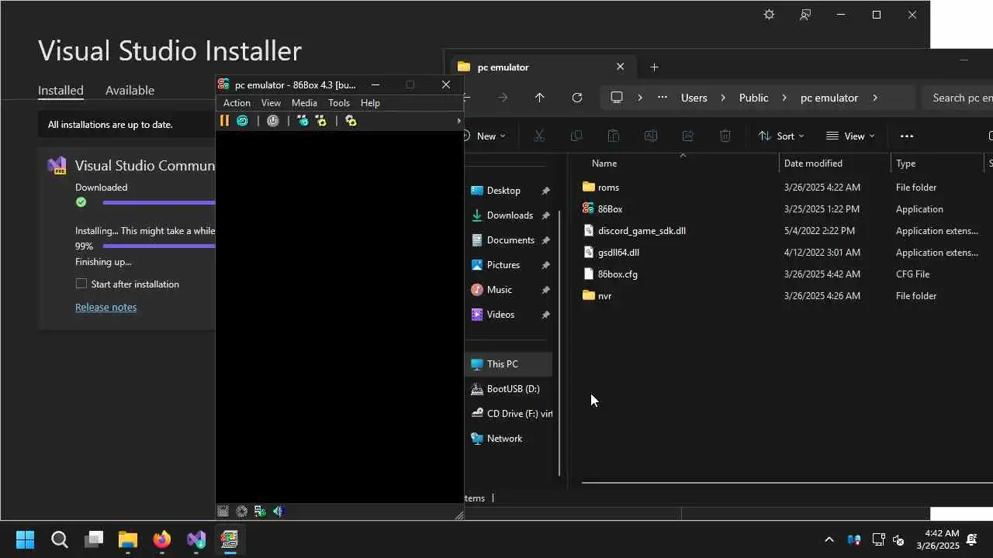993x558 pixels.
Task: Open the Action menu in 86Box
Action: point(237,103)
